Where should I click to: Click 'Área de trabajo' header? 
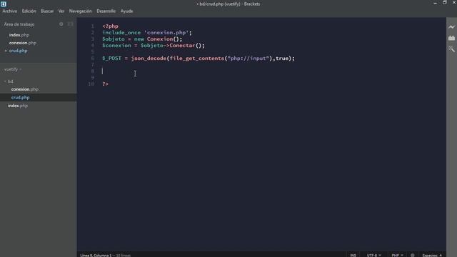[x=19, y=24]
